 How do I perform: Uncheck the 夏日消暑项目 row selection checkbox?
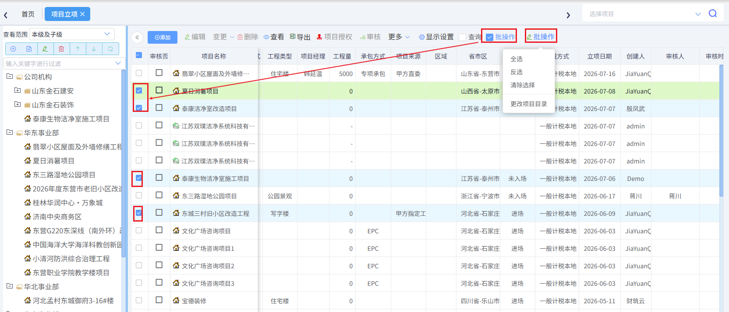tap(139, 90)
